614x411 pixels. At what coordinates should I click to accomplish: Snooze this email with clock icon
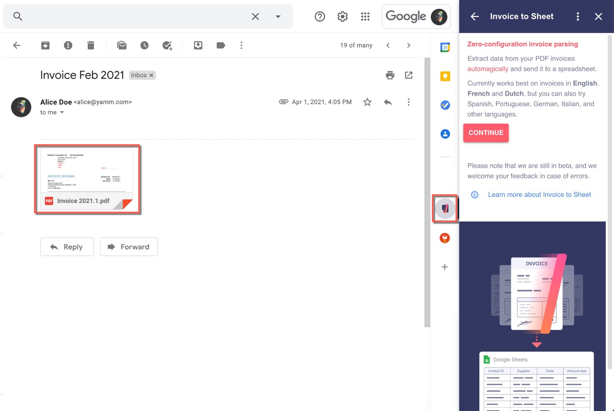[144, 45]
